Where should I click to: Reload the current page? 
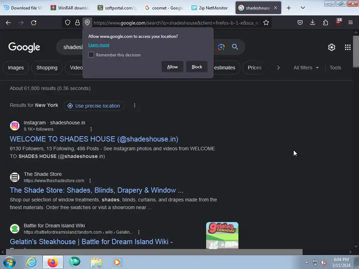pos(34,23)
